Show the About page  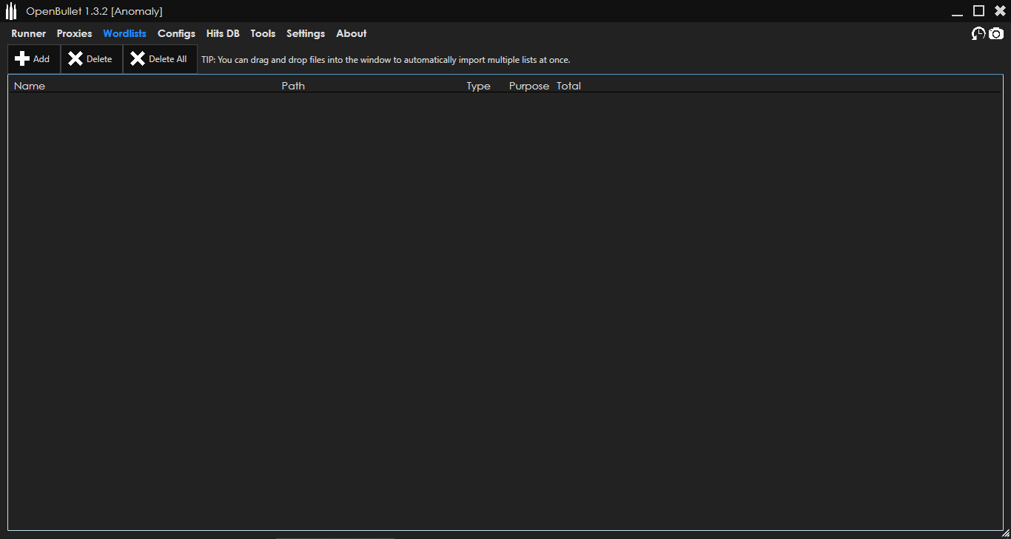pyautogui.click(x=352, y=33)
